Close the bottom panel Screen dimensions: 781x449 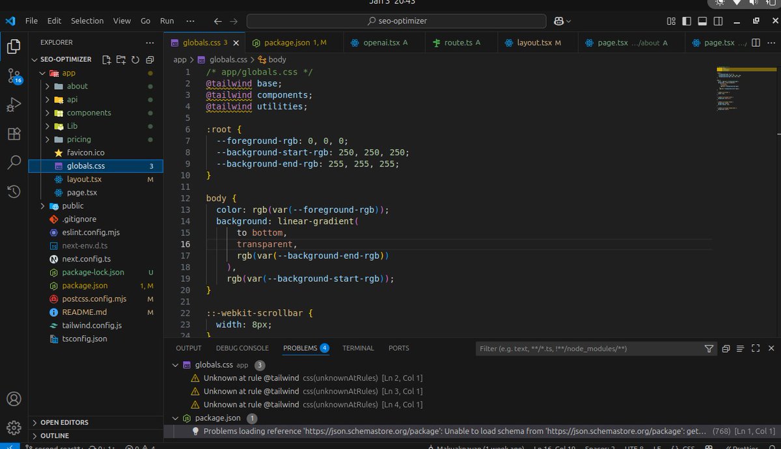(x=771, y=349)
